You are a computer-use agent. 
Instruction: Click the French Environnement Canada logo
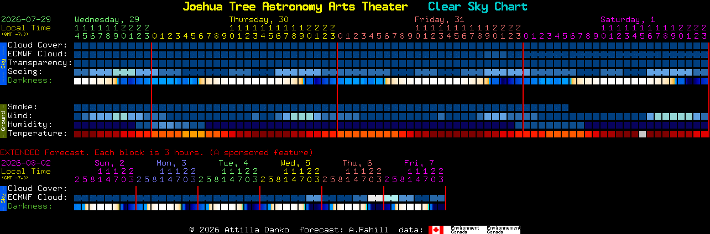click(504, 230)
